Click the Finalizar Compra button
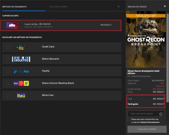Image resolution: width=169 pixels, height=135 pixels. 147,129
